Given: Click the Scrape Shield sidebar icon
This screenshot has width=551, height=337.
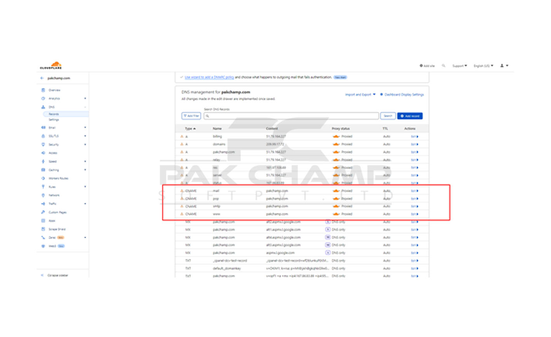Looking at the screenshot, I should pyautogui.click(x=43, y=229).
